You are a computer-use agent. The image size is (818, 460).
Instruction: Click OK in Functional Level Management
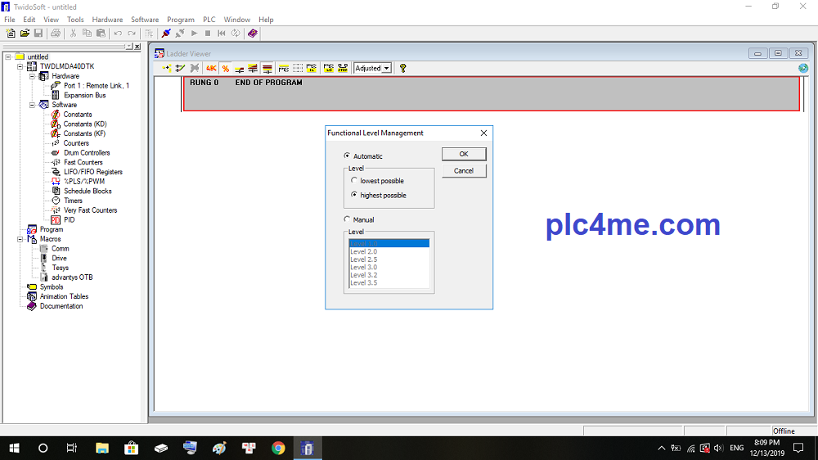(464, 154)
